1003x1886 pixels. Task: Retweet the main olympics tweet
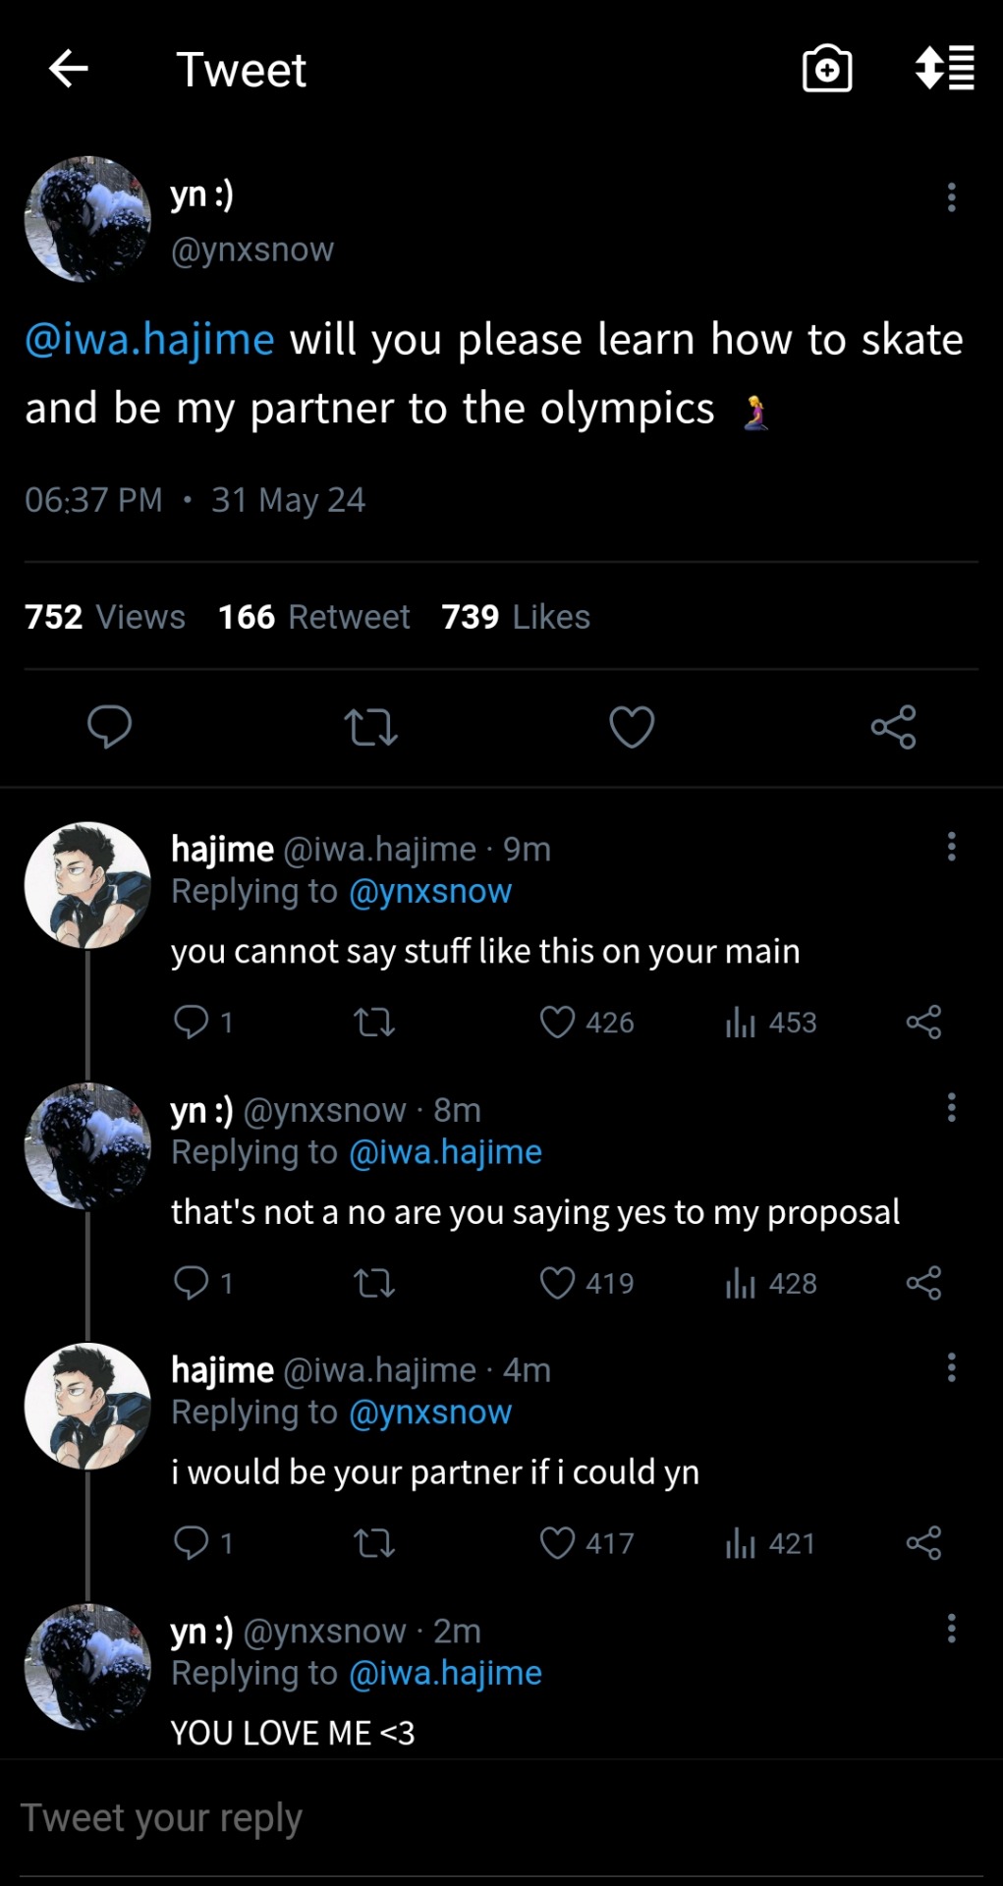[370, 727]
